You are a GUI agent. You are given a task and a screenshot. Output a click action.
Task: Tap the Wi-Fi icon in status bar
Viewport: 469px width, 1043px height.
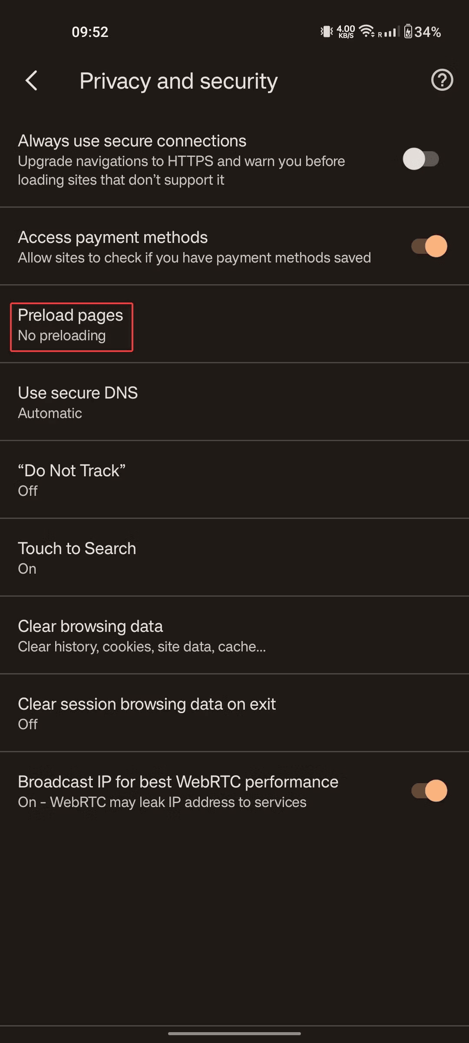tap(367, 31)
